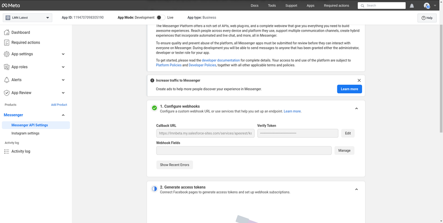Click Add Product link
The width and height of the screenshot is (443, 223).
59,105
